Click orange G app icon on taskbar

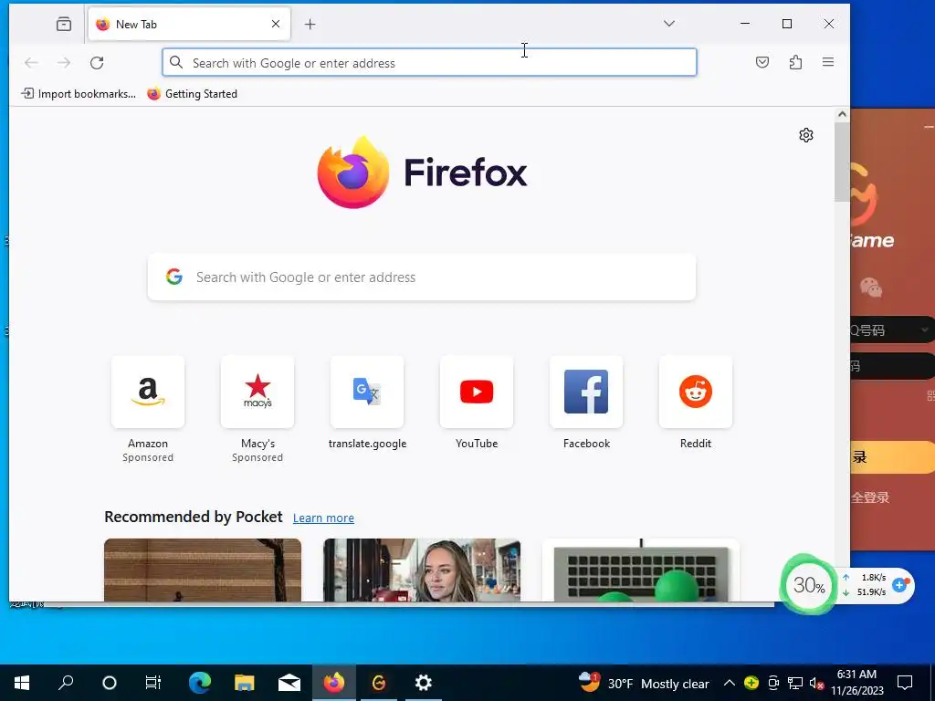379,683
